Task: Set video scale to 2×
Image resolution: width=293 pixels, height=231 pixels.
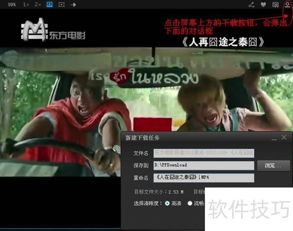Action: pos(38,5)
